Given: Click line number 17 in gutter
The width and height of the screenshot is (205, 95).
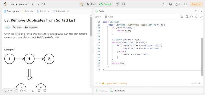Looking at the screenshot, I should click(99, 40).
